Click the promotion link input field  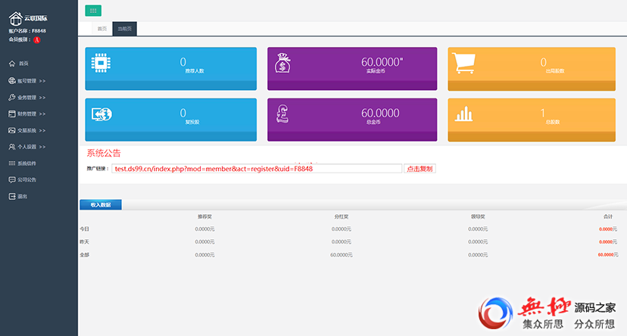tap(256, 169)
